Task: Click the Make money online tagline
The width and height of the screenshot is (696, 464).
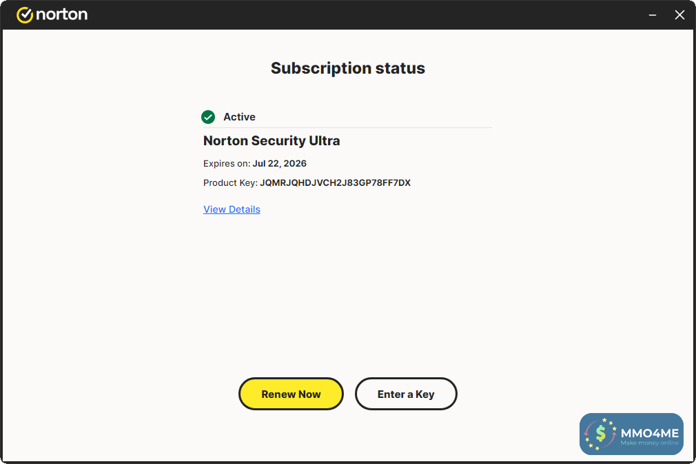Action: coord(649,443)
